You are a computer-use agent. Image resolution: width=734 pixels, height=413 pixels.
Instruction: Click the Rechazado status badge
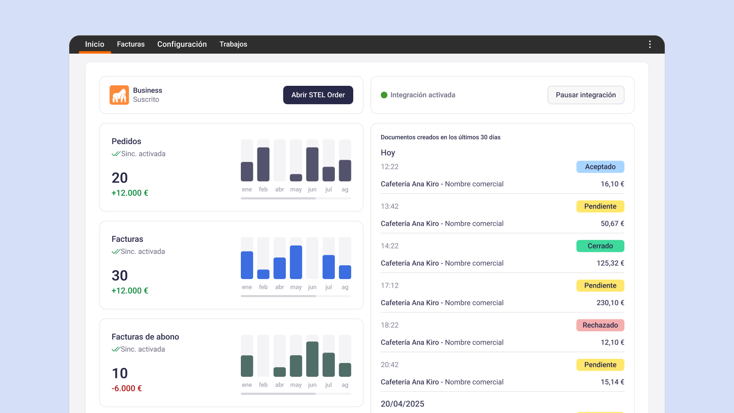tap(600, 325)
